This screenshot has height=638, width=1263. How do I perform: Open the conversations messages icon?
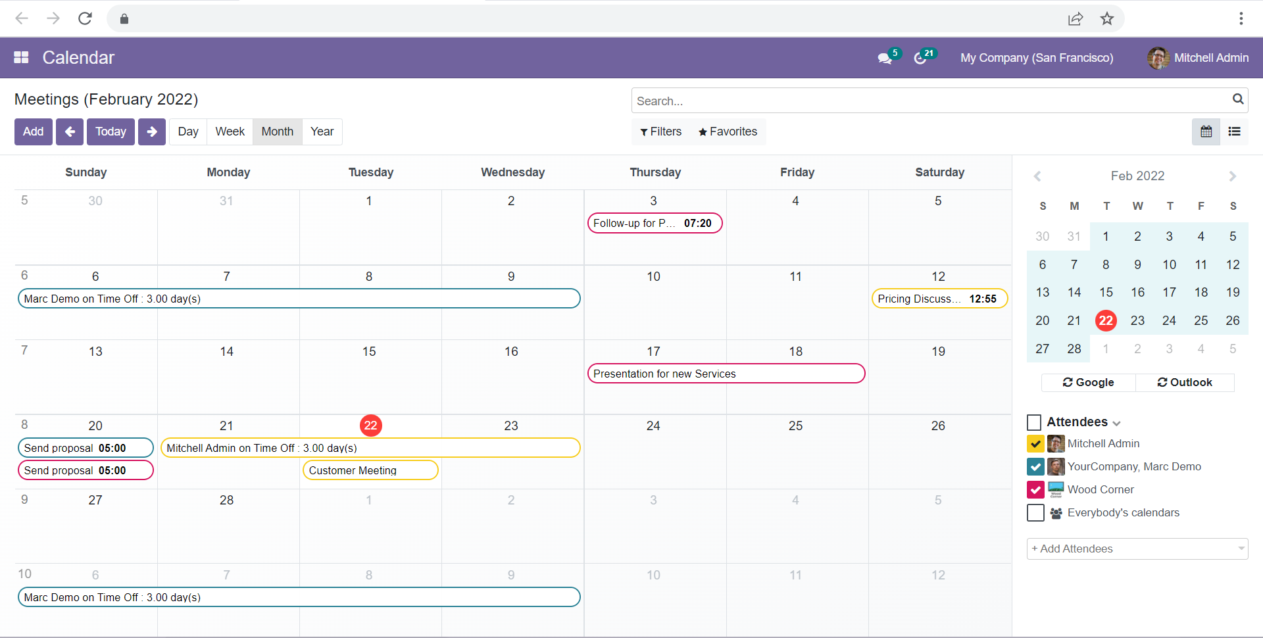coord(885,59)
